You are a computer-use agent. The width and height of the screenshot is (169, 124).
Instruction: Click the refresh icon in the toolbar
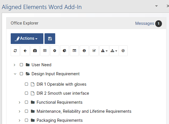15,51
